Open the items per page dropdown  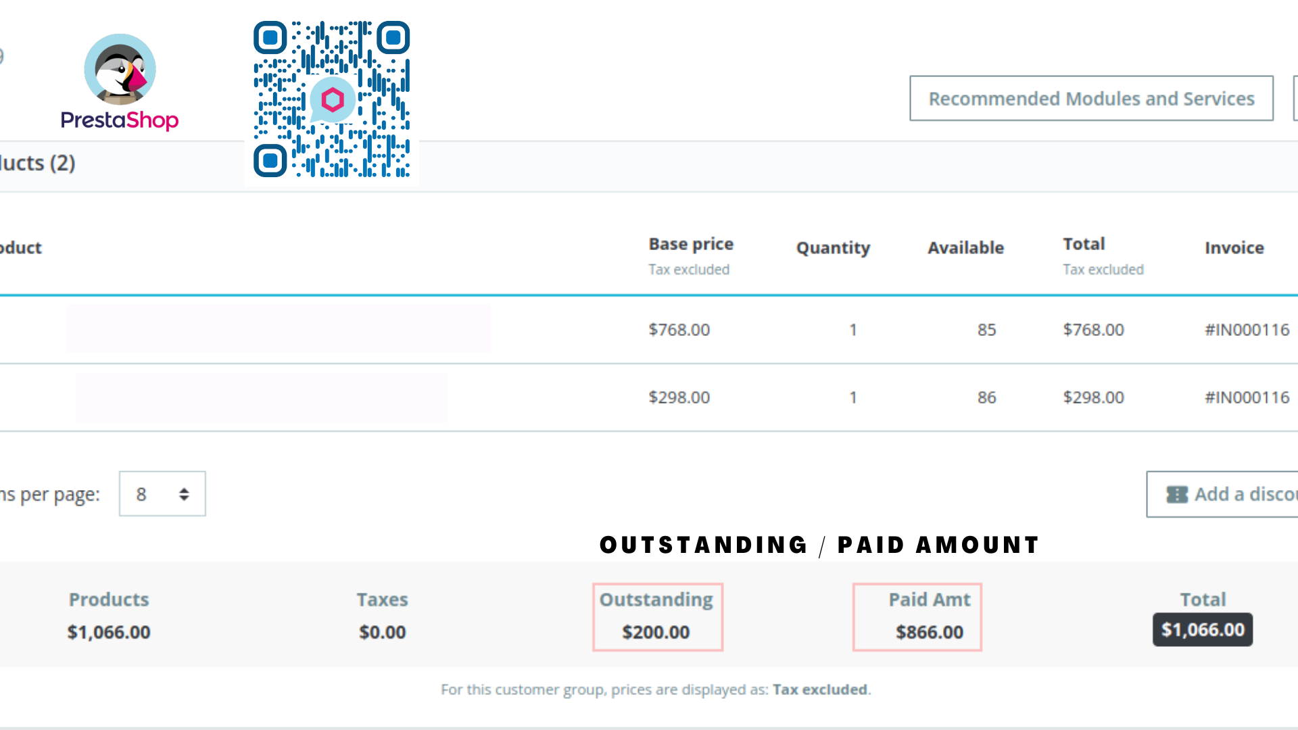pos(162,494)
